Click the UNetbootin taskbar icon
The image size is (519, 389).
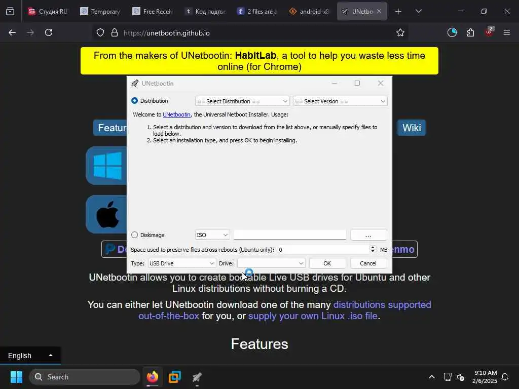click(x=197, y=377)
